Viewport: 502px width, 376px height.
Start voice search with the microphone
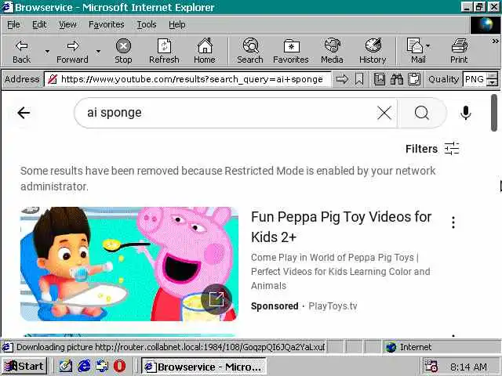click(x=466, y=113)
